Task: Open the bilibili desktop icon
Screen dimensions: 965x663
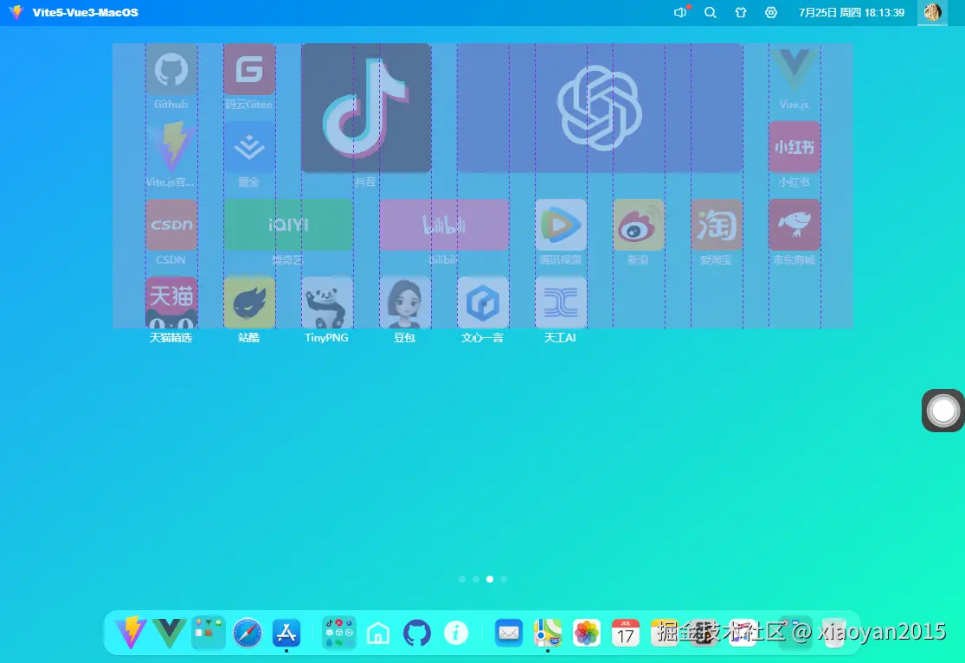Action: (x=443, y=224)
